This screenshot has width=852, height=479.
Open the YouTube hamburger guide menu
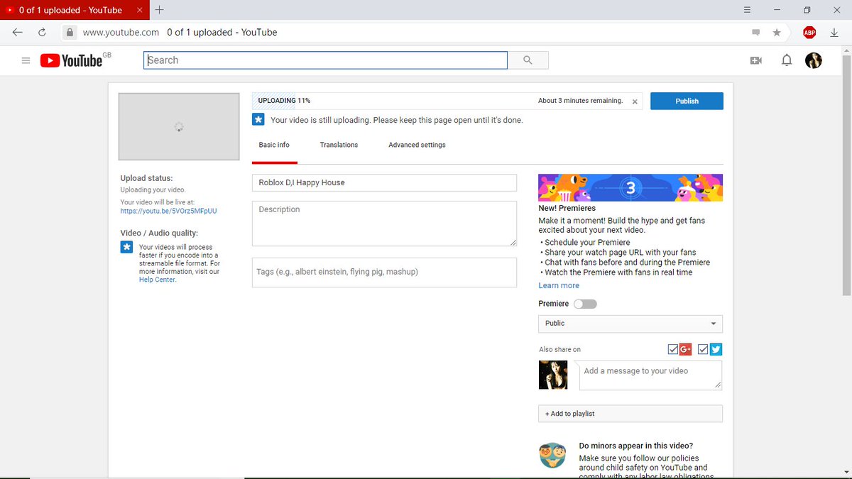[26, 61]
